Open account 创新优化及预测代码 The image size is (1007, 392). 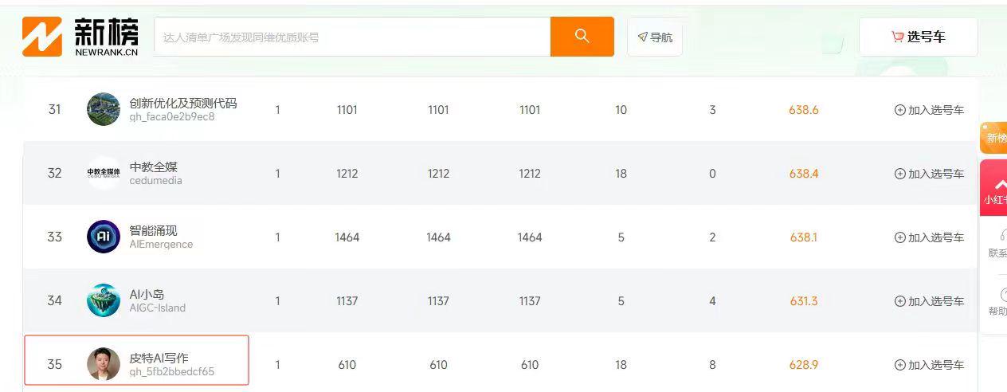[183, 103]
